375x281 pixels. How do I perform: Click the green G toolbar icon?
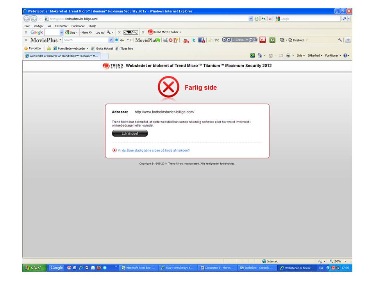pos(272,40)
